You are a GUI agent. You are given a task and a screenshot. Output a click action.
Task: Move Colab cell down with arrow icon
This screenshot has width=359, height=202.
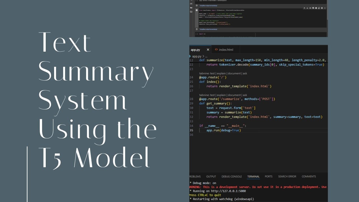(307, 8)
